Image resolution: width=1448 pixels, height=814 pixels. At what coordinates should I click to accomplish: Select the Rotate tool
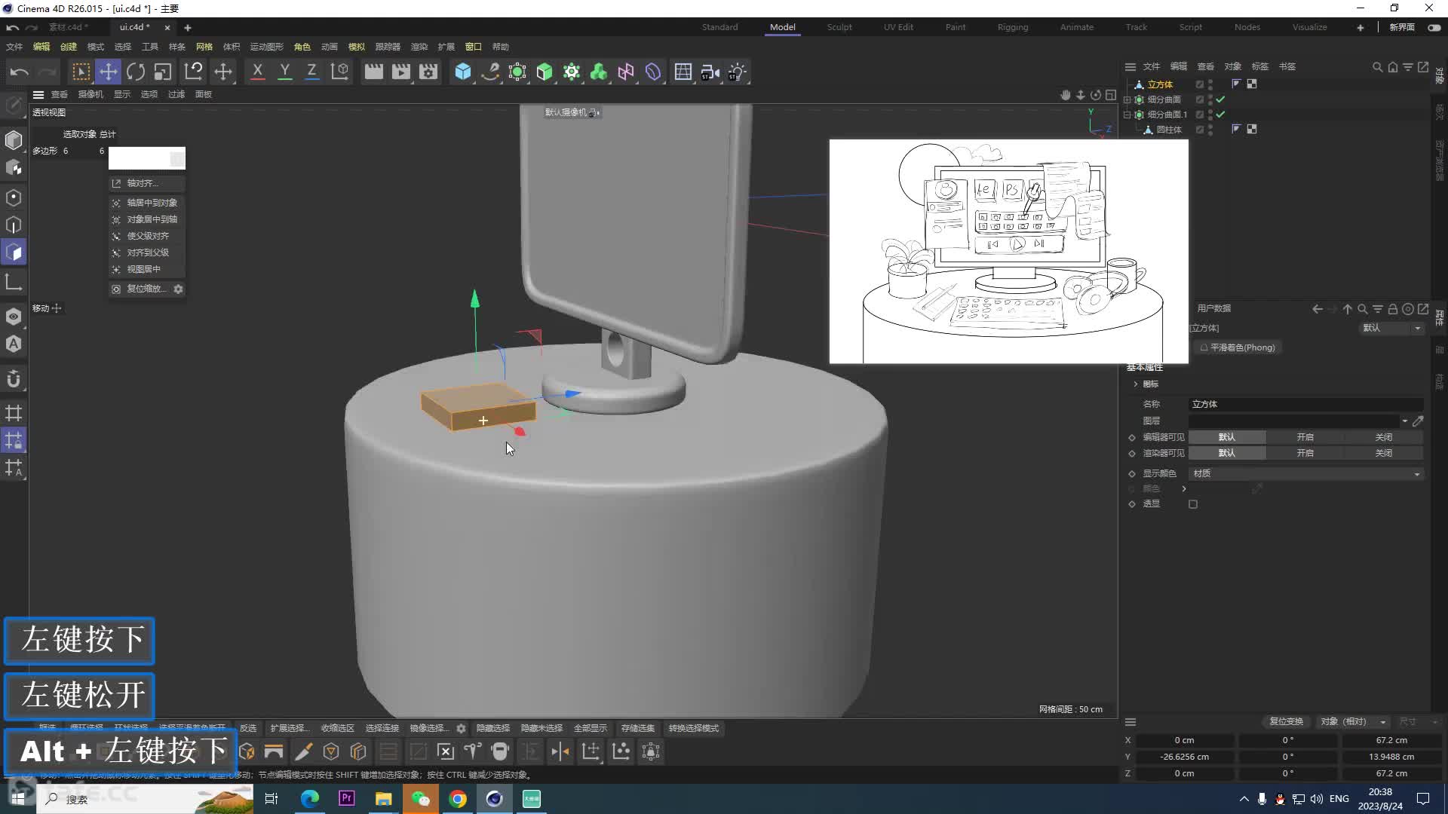click(x=136, y=72)
